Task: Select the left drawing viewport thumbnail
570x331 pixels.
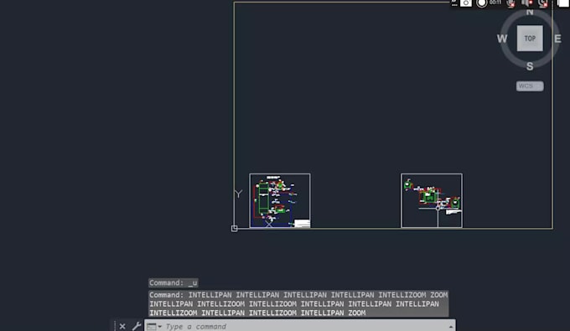Action: point(280,200)
